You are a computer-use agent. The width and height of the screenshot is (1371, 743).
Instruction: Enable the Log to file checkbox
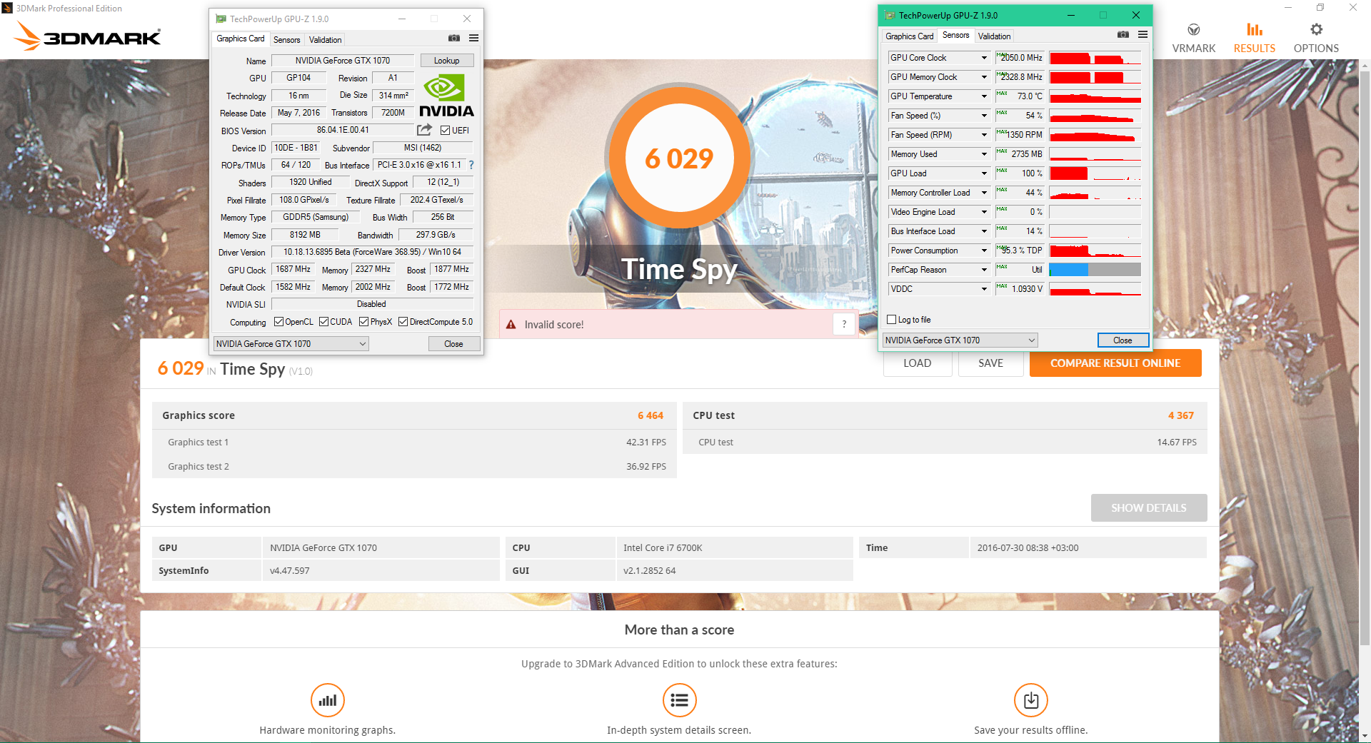coord(891,320)
